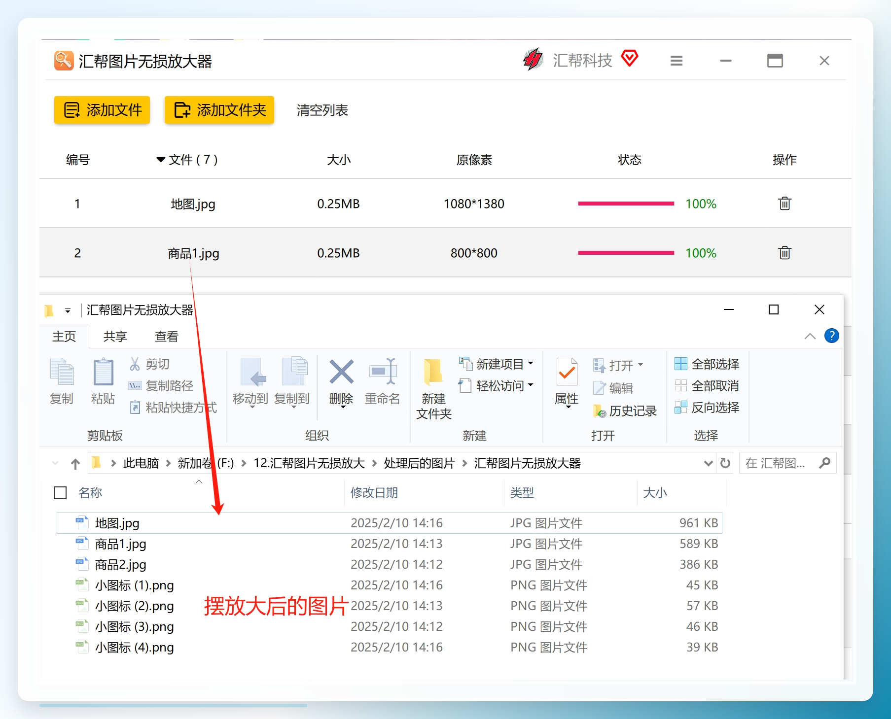Click 新加卷 (F:) in the address path

(206, 463)
